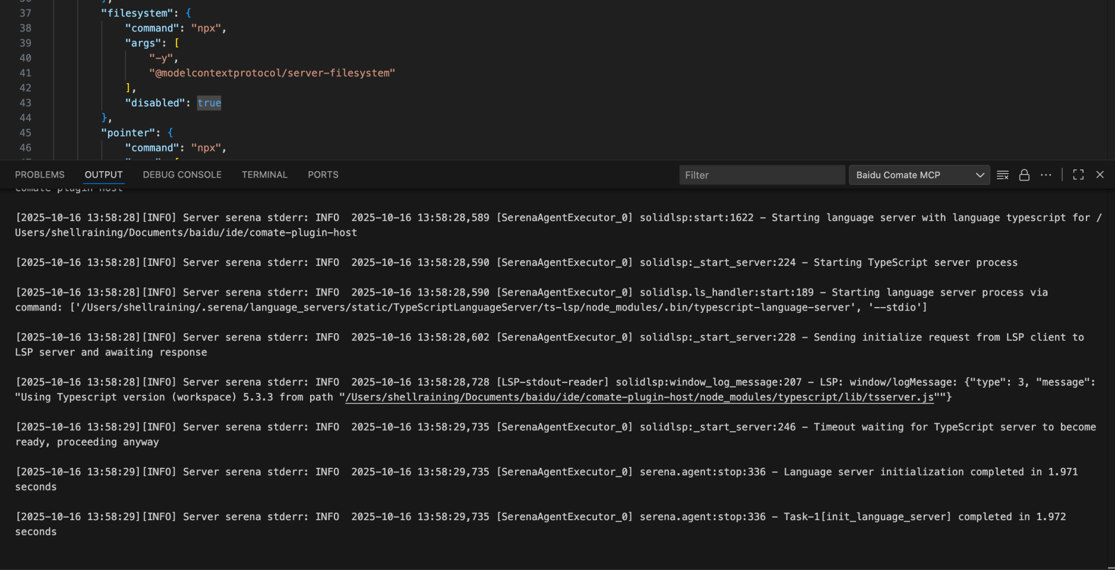
Task: Click the highlighted true value on line 43
Action: (x=209, y=103)
